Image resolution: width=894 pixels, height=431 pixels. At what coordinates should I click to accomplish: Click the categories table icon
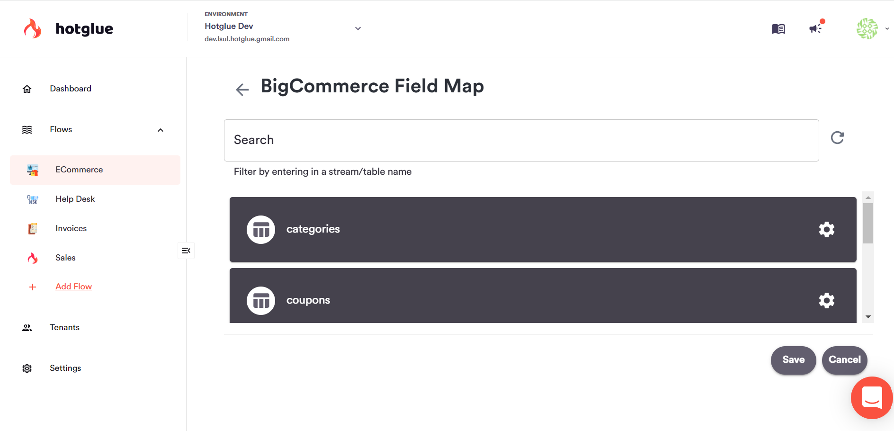point(261,230)
